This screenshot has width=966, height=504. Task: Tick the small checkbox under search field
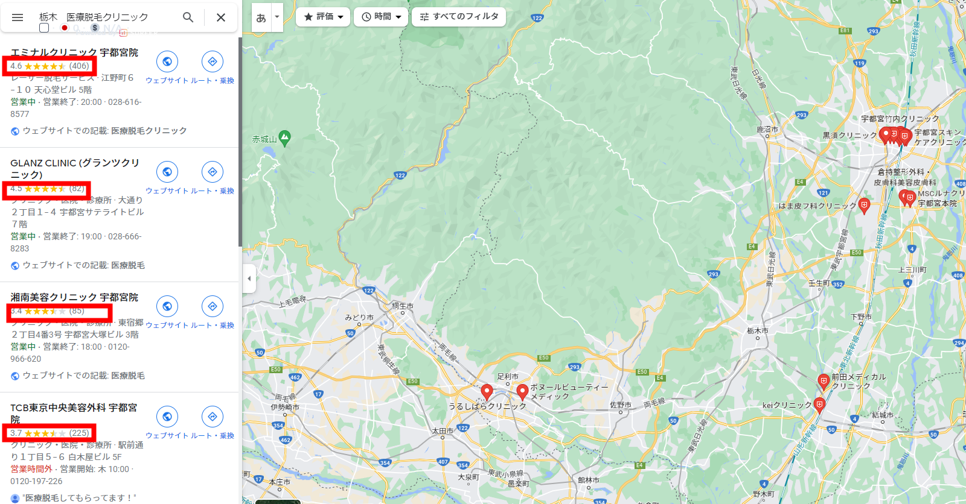click(44, 28)
